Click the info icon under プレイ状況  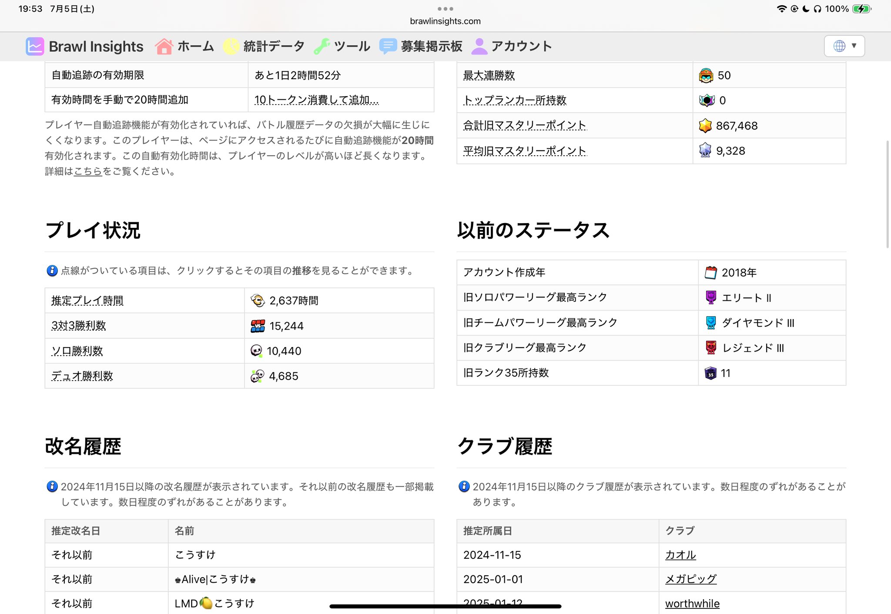(x=52, y=270)
